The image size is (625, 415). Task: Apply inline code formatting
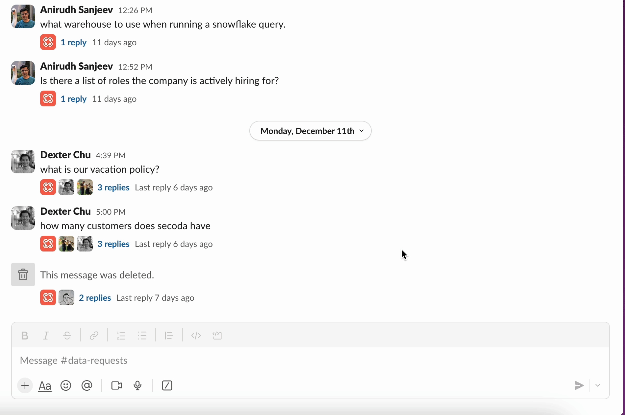click(x=196, y=336)
